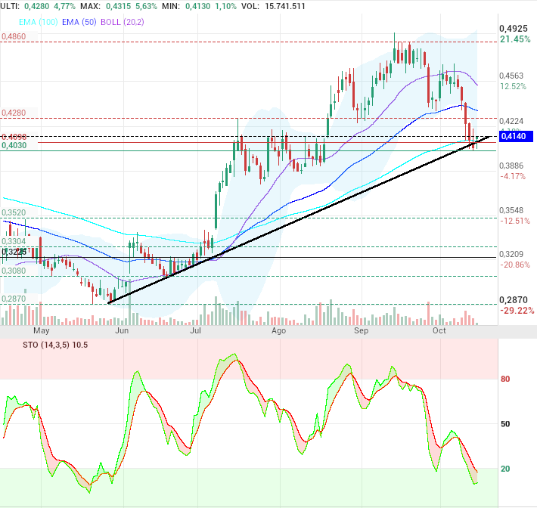Click the 21.45% gain label on right axis
Viewport: 537px width, 508px height.
point(514,39)
